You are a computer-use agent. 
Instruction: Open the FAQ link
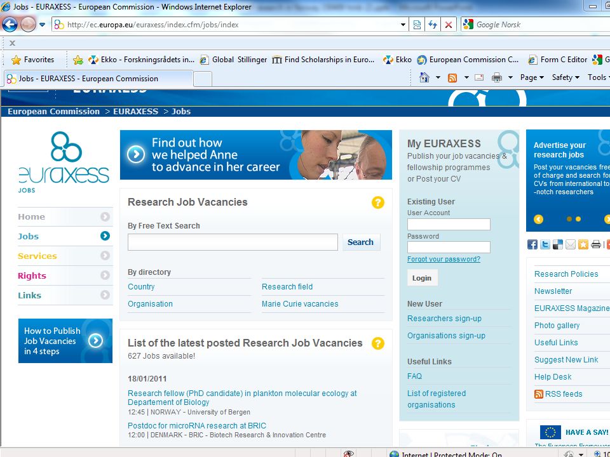(x=414, y=376)
